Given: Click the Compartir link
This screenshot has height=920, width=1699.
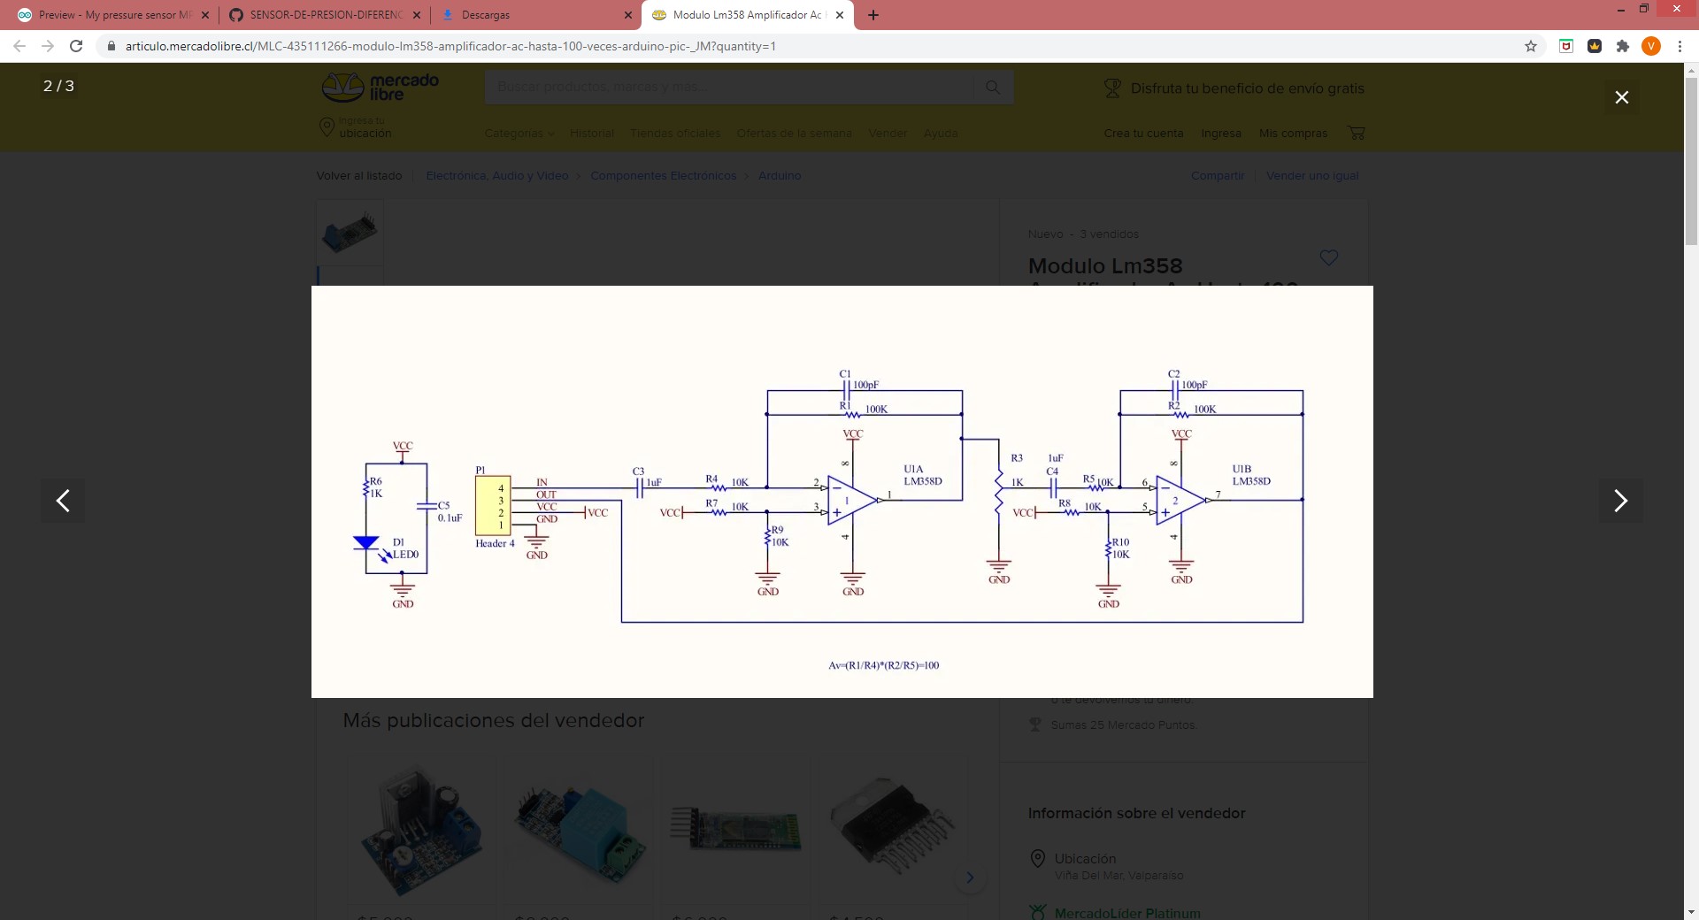Looking at the screenshot, I should pos(1217,175).
